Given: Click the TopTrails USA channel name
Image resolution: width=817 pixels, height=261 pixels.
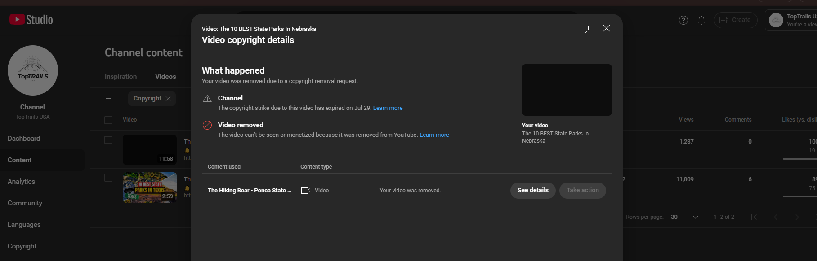Looking at the screenshot, I should [32, 117].
